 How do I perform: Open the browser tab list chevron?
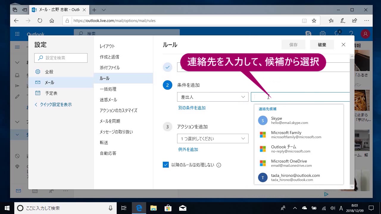click(x=104, y=10)
